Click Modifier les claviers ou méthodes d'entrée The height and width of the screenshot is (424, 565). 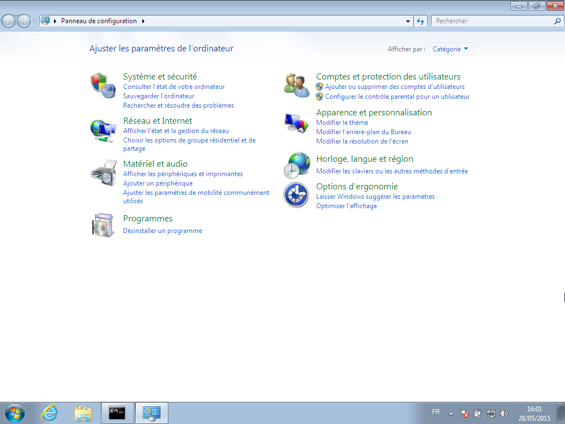pyautogui.click(x=392, y=171)
